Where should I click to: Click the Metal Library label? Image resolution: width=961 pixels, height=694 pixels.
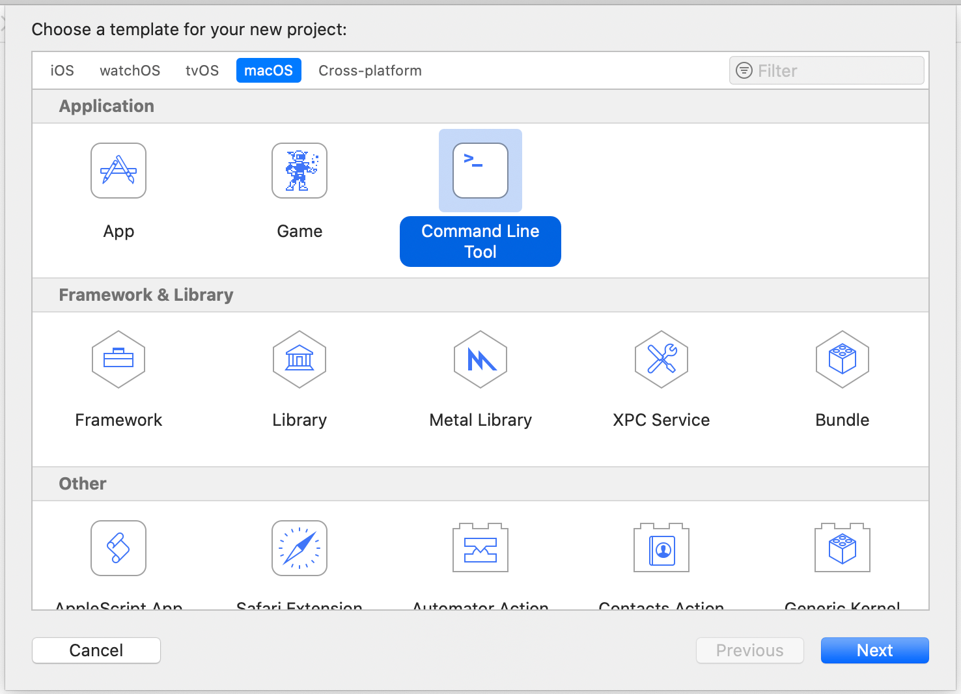point(480,420)
